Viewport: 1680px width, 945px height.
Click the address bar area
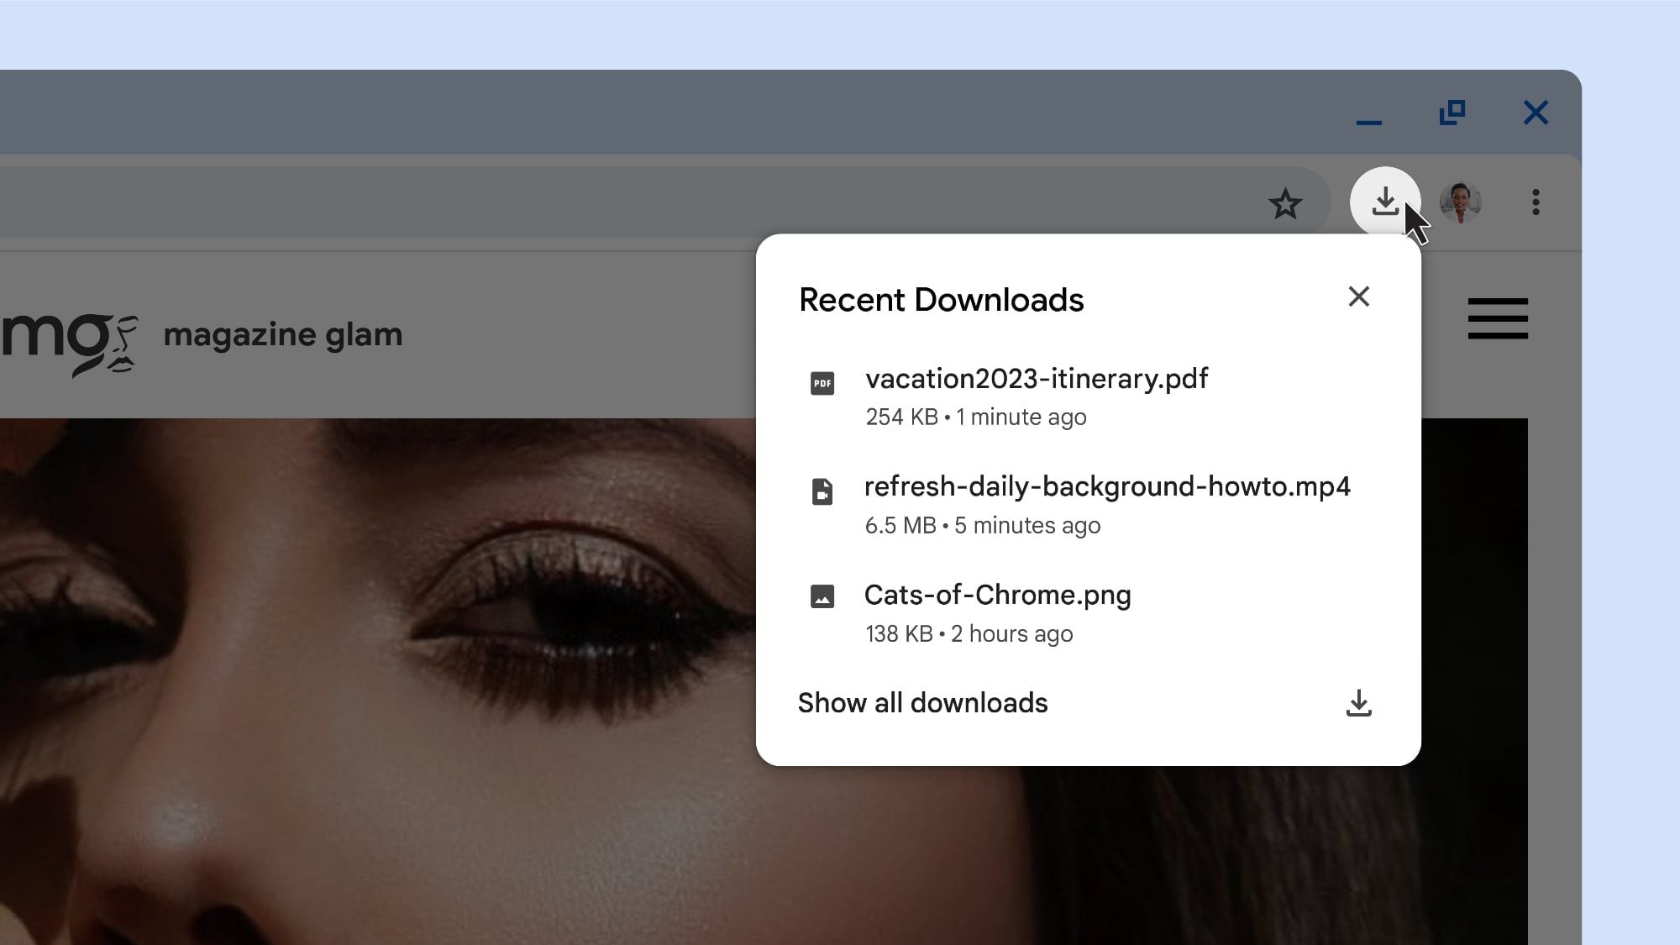tap(672, 202)
